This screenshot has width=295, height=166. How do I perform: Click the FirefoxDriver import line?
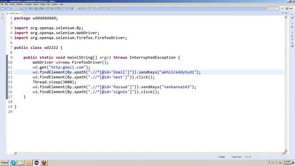pyautogui.click(x=71, y=38)
